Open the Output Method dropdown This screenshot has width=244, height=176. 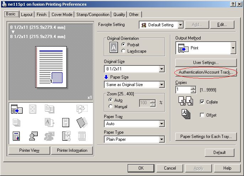pyautogui.click(x=233, y=48)
